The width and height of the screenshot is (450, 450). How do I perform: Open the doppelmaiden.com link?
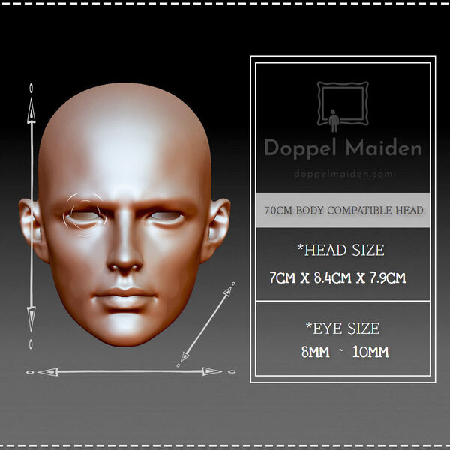tap(343, 174)
